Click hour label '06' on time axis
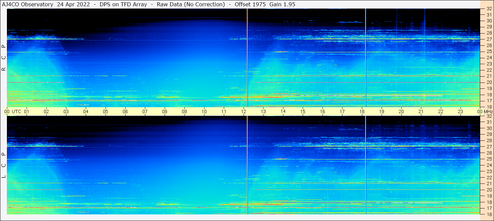This screenshot has height=221, width=494. click(x=125, y=111)
